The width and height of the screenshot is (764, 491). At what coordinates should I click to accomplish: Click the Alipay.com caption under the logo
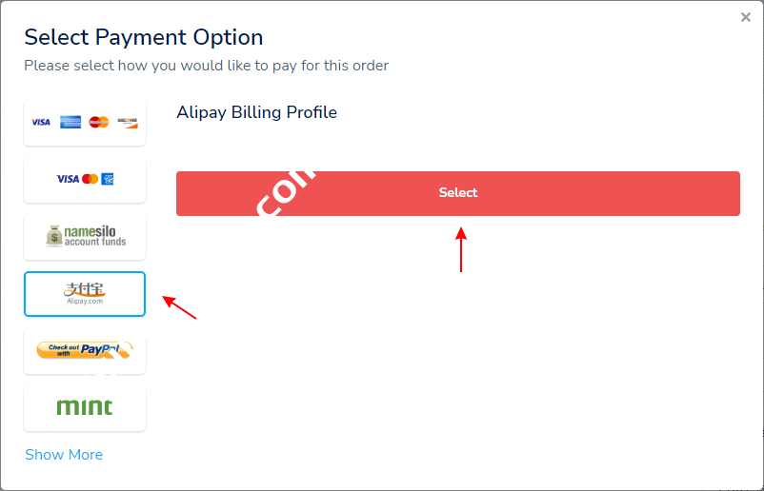[x=85, y=302]
